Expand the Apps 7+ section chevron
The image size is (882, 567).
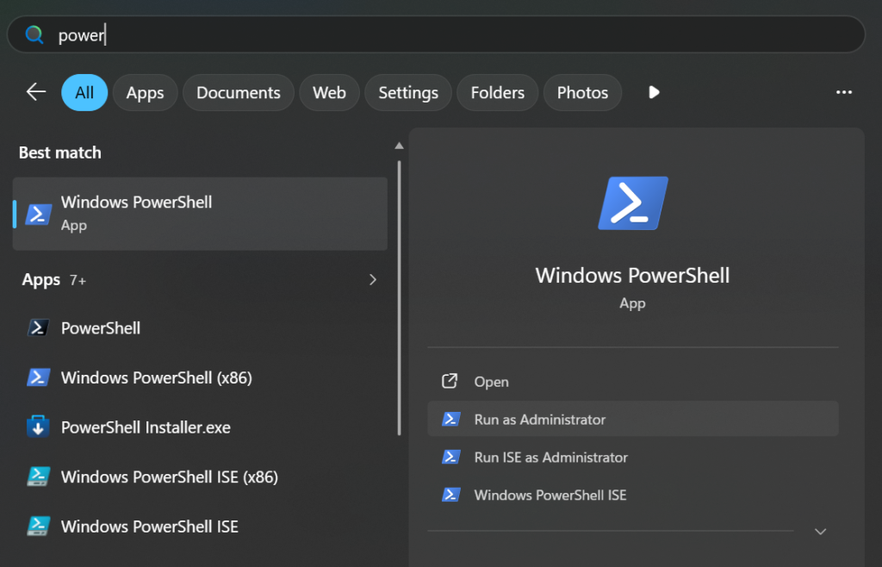point(372,280)
